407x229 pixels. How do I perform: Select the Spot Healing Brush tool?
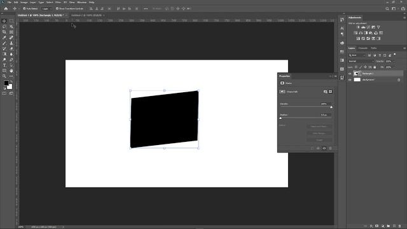11,38
